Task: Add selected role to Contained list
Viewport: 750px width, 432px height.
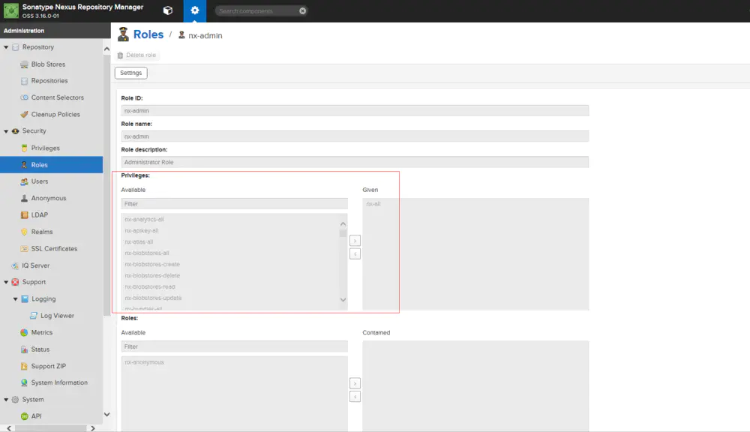Action: click(355, 383)
